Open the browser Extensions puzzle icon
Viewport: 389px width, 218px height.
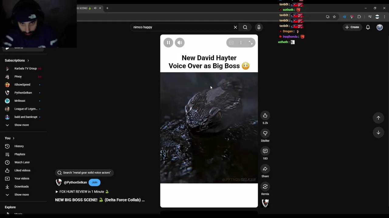coord(359,17)
